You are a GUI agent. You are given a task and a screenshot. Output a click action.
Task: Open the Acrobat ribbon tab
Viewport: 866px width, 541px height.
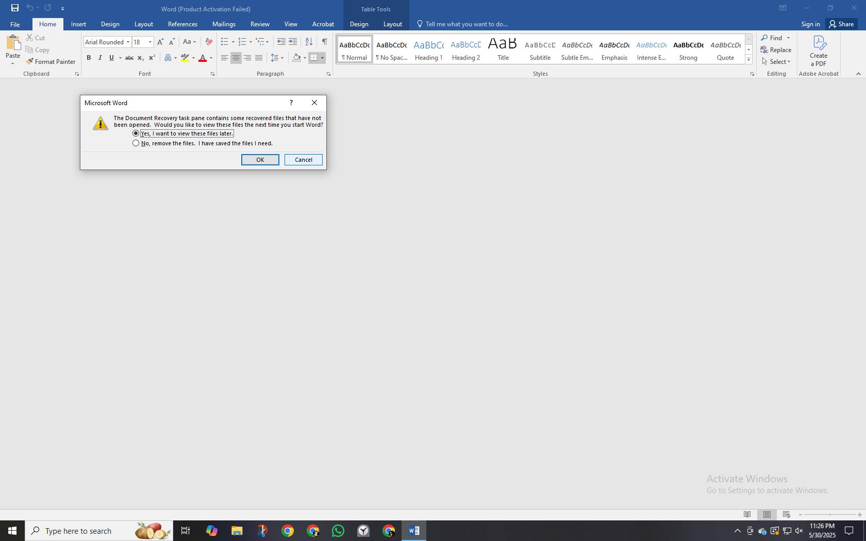tap(323, 24)
